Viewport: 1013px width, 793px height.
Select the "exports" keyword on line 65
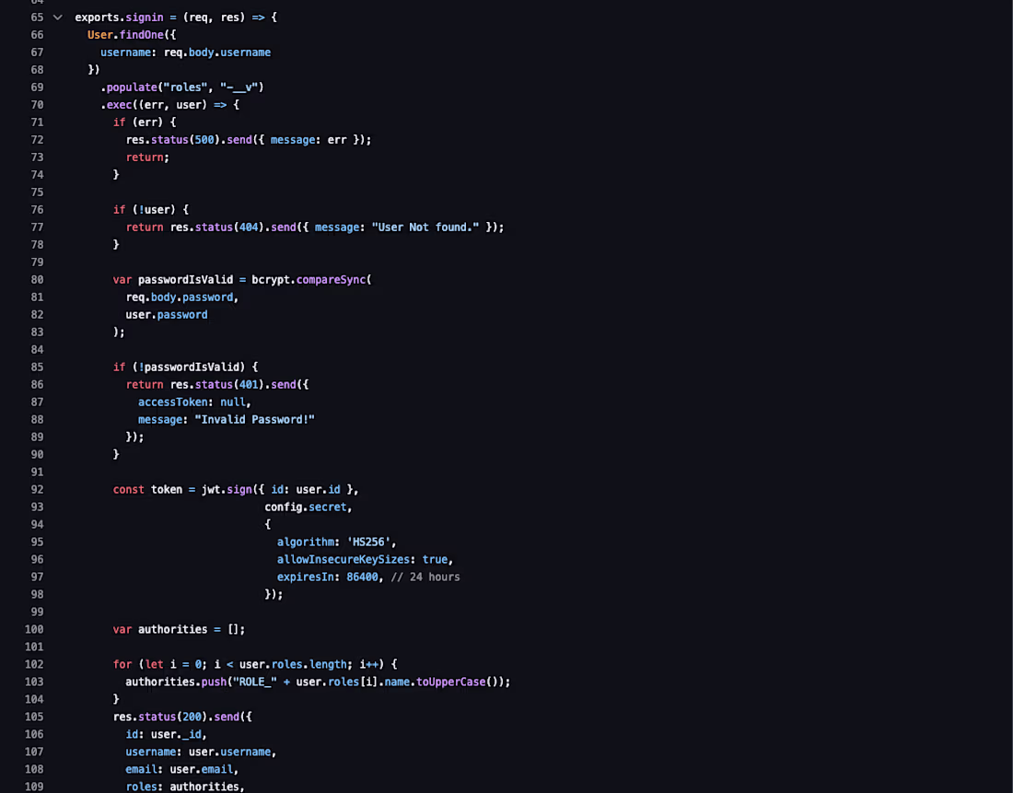coord(97,17)
